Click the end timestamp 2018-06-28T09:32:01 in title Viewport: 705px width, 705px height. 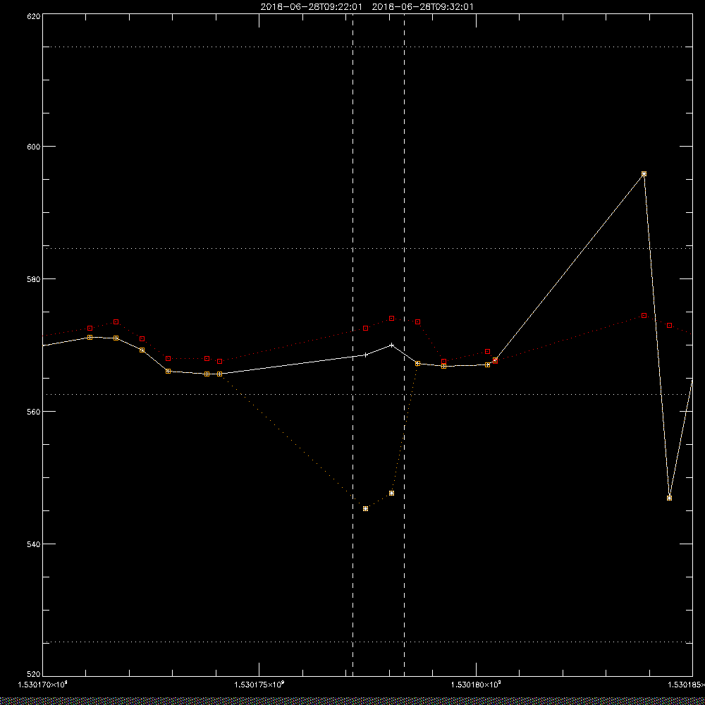422,7
